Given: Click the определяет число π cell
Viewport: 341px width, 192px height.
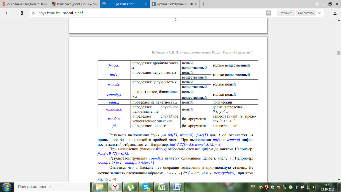Looking at the screenshot, I should coord(155,126).
